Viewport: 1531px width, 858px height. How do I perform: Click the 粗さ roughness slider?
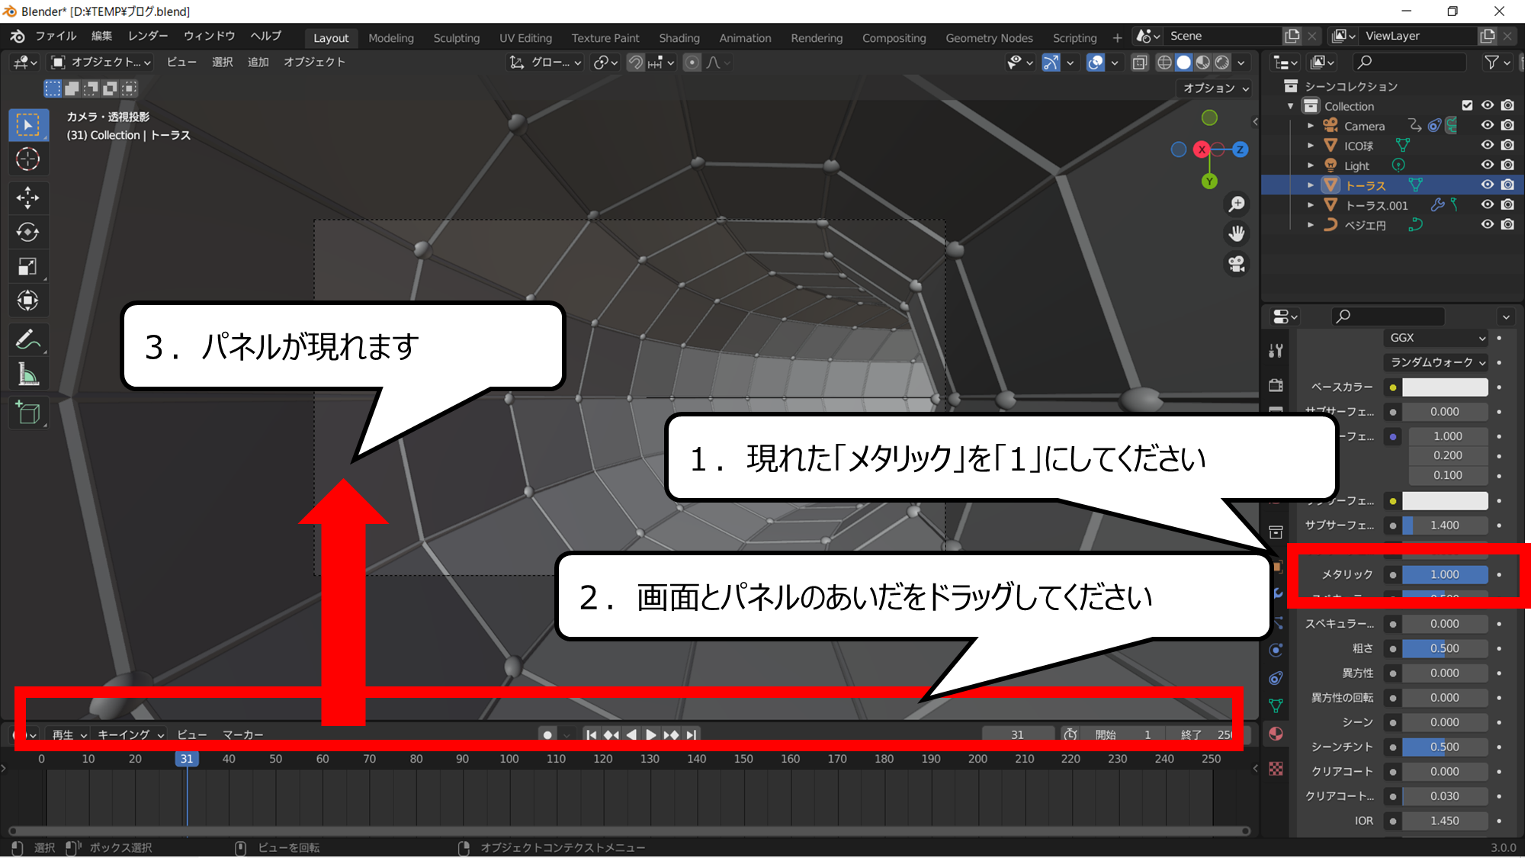1445,648
